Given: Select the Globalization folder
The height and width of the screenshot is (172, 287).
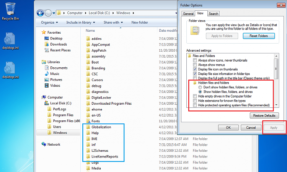Looking at the screenshot, I should tap(101, 127).
